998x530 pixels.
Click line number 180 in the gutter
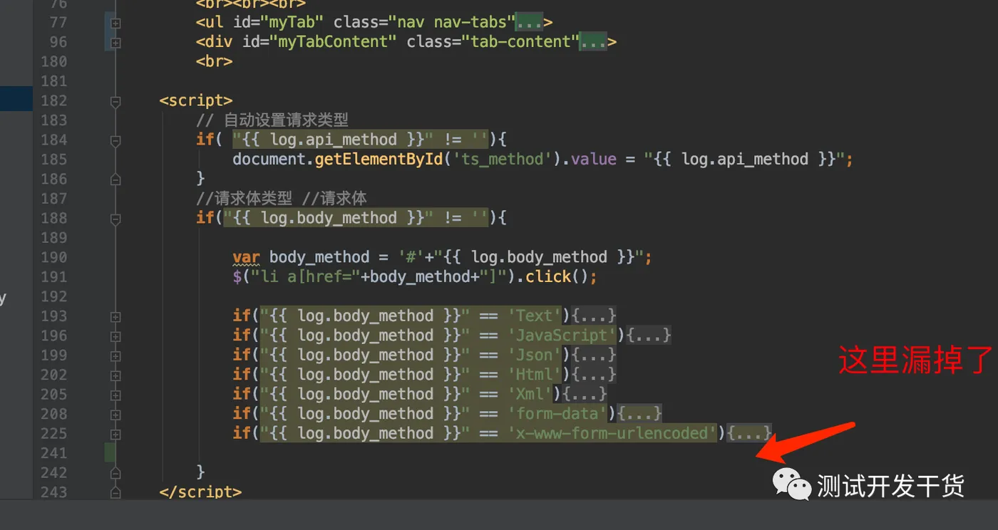coord(53,62)
